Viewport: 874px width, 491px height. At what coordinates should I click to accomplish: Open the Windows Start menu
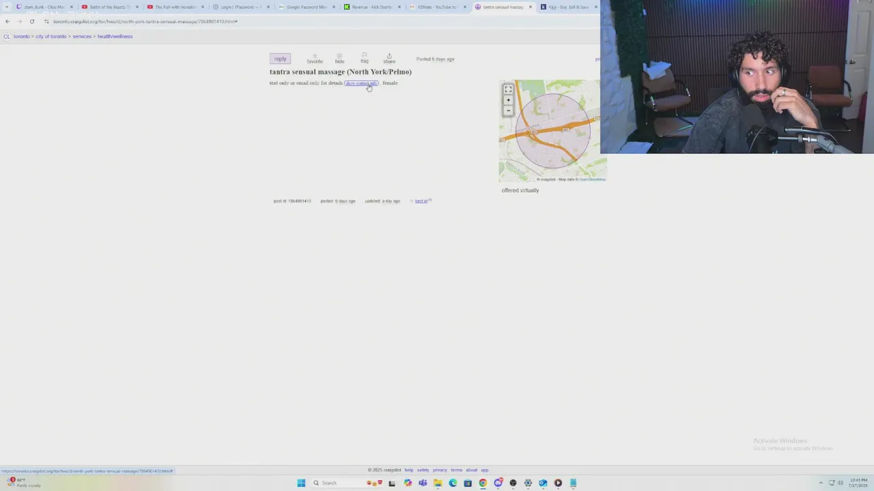coord(301,483)
